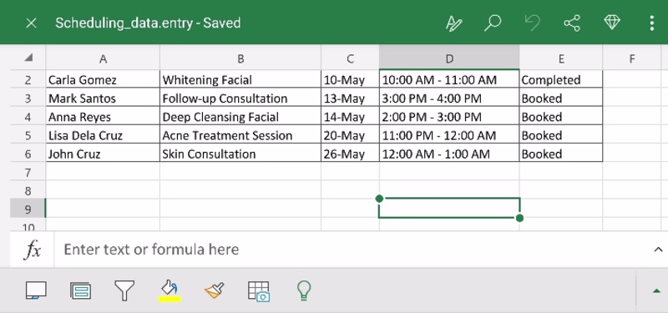Image resolution: width=668 pixels, height=313 pixels.
Task: Undo the last action
Action: point(533,23)
